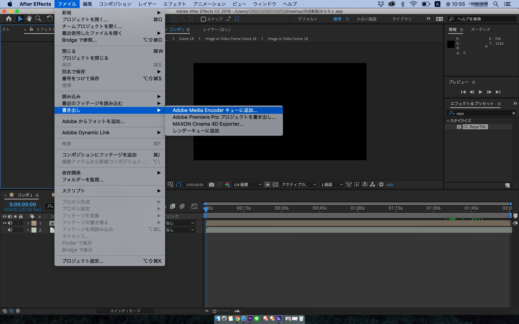Viewport: 519px width, 324px height.
Task: Click the Home icon in toolbar
Action: pyautogui.click(x=9, y=19)
